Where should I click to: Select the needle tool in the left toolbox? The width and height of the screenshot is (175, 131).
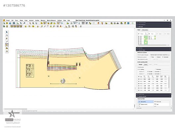pyautogui.click(x=7, y=42)
